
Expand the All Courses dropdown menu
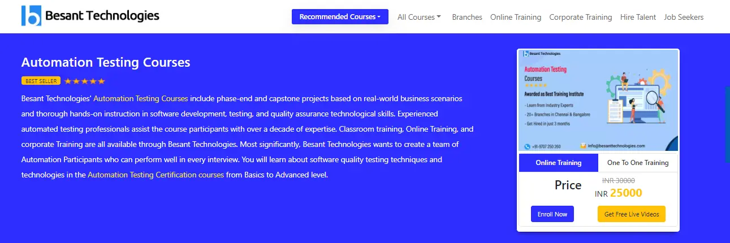point(419,17)
